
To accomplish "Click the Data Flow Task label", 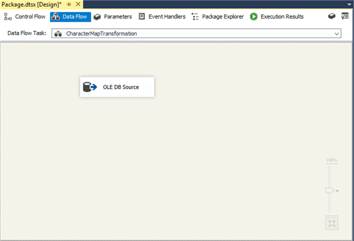I will coord(26,33).
